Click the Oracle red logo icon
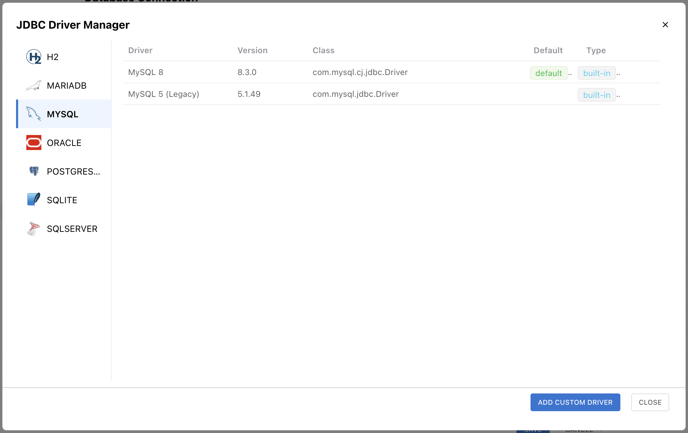688x433 pixels. point(34,143)
